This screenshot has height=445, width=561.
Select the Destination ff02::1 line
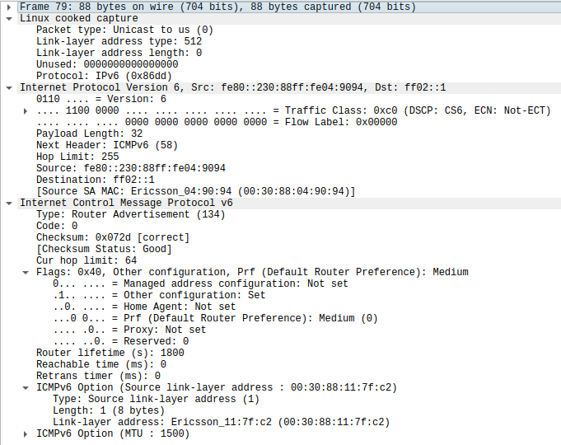click(96, 180)
